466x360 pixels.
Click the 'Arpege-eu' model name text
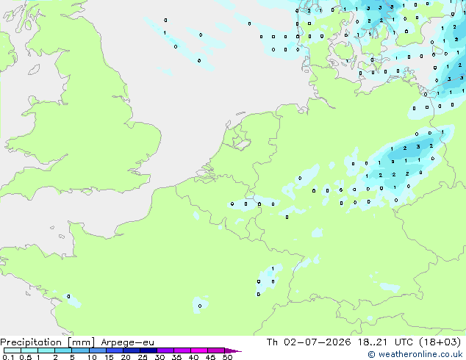[x=127, y=342]
